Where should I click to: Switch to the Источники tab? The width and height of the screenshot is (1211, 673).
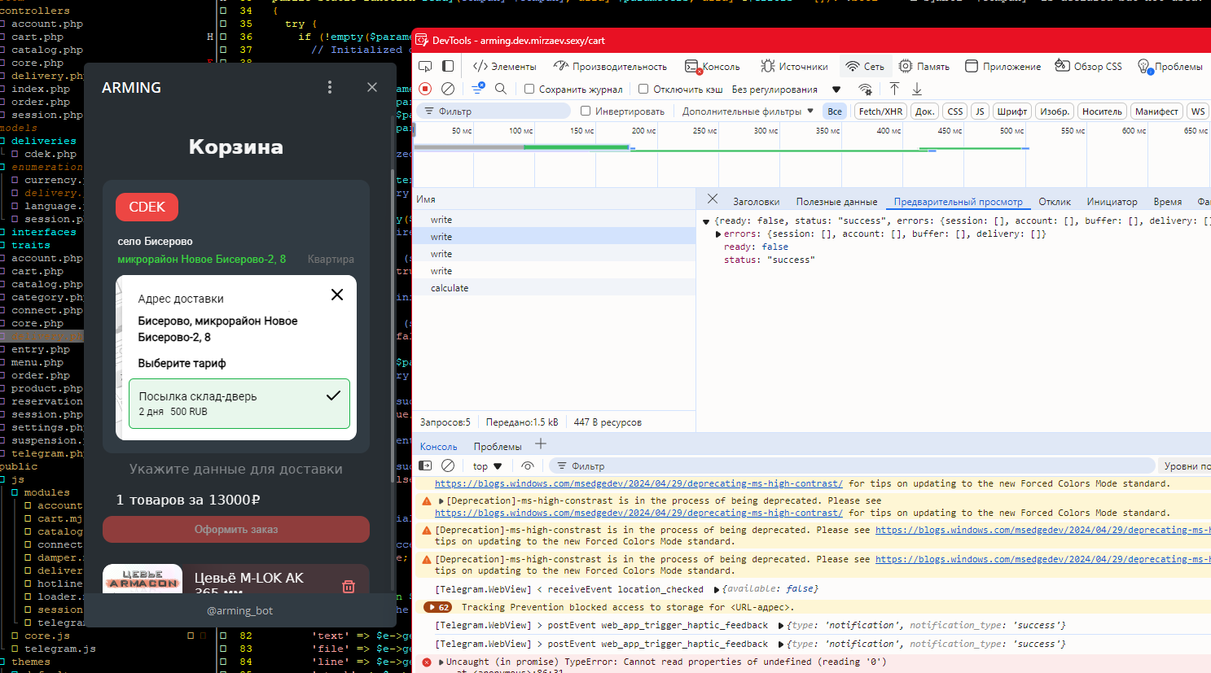pos(794,66)
